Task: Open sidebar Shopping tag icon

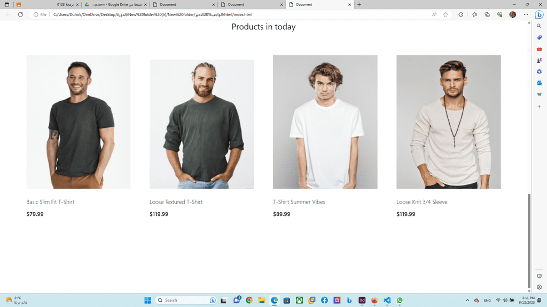Action: (x=539, y=38)
